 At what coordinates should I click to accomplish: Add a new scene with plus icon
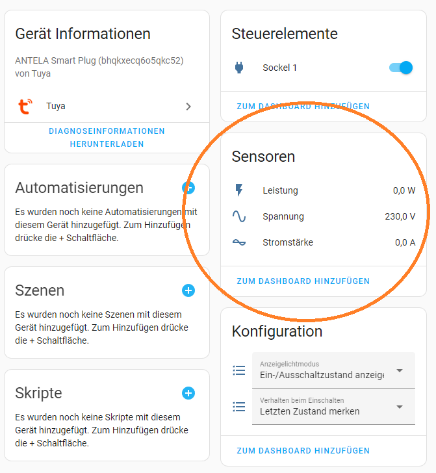pos(188,290)
